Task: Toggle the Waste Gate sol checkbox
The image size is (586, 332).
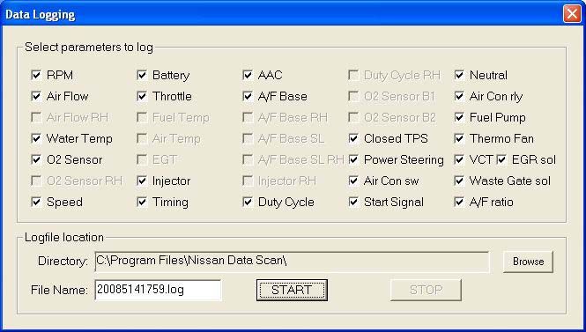Action: tap(459, 181)
